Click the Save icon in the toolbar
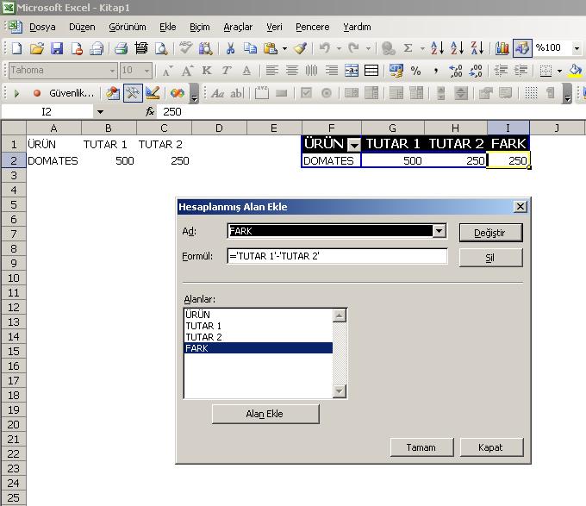This screenshot has height=506, width=586. point(57,48)
